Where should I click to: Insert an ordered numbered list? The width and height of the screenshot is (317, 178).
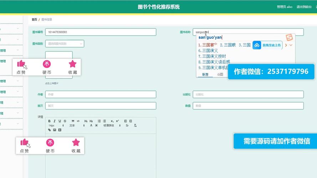click(99, 121)
